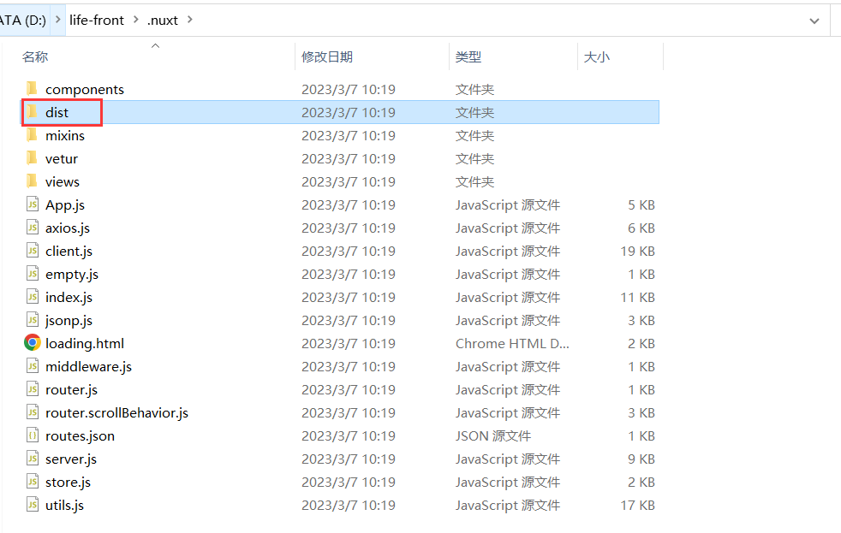This screenshot has height=533, width=841.
Task: Click the 19 KB size of client.js
Action: (637, 252)
